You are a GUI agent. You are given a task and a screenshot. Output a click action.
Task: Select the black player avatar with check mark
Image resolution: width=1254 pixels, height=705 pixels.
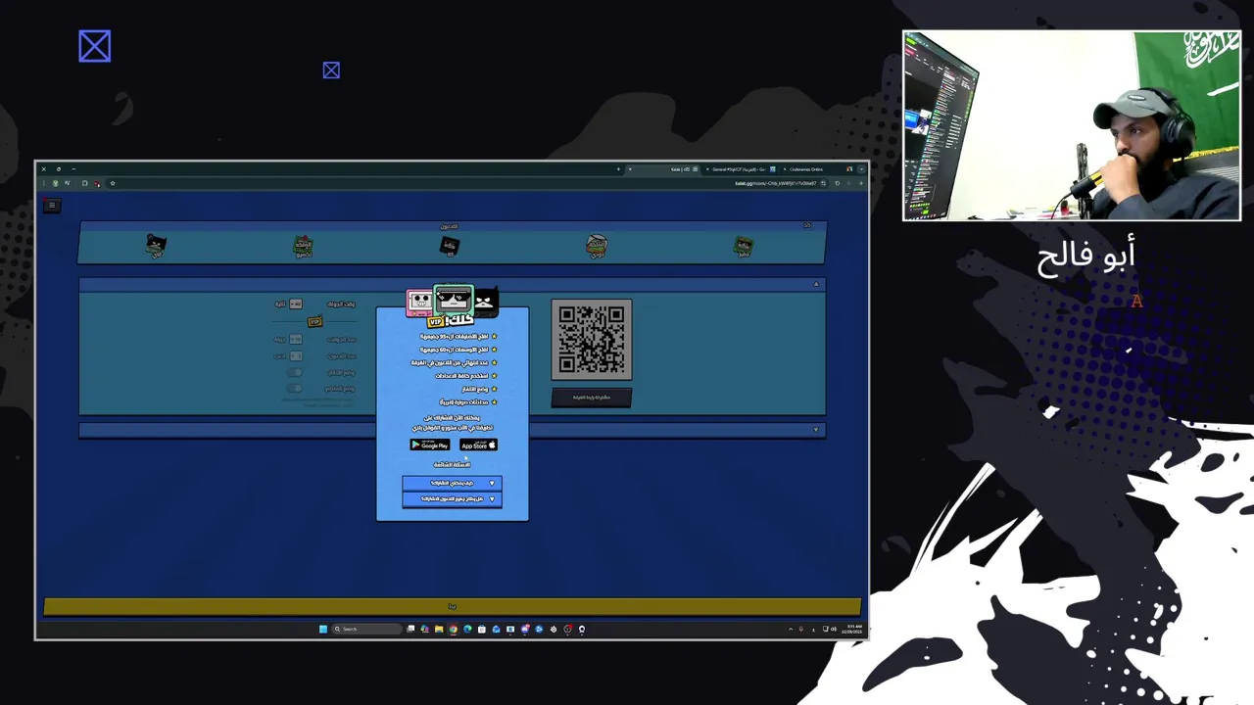point(156,245)
